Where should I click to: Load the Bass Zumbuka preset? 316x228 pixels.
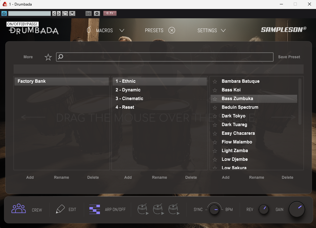pyautogui.click(x=237, y=99)
